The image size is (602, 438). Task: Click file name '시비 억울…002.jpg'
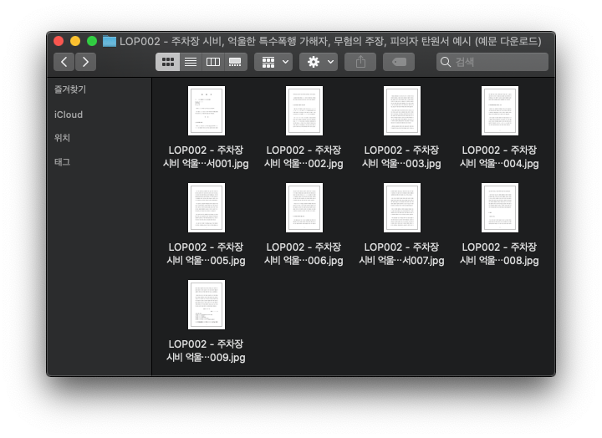(x=304, y=164)
